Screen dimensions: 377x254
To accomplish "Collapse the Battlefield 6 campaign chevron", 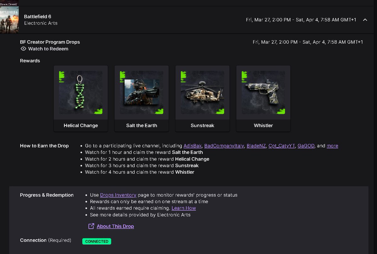I will (365, 20).
